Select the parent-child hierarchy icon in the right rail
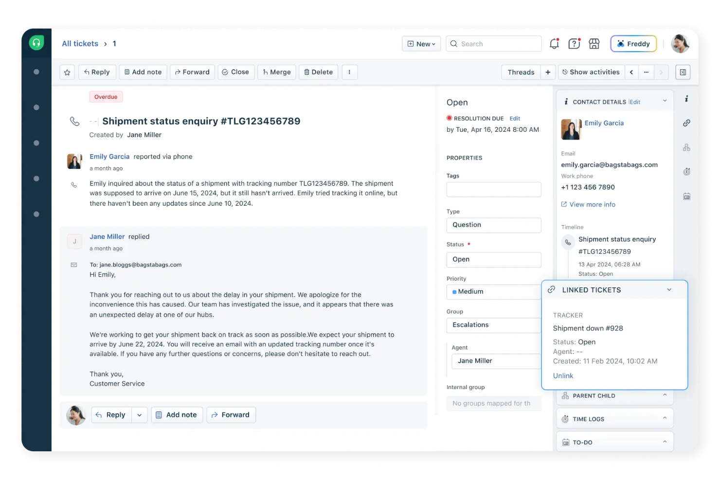This screenshot has width=720, height=480. pyautogui.click(x=686, y=147)
